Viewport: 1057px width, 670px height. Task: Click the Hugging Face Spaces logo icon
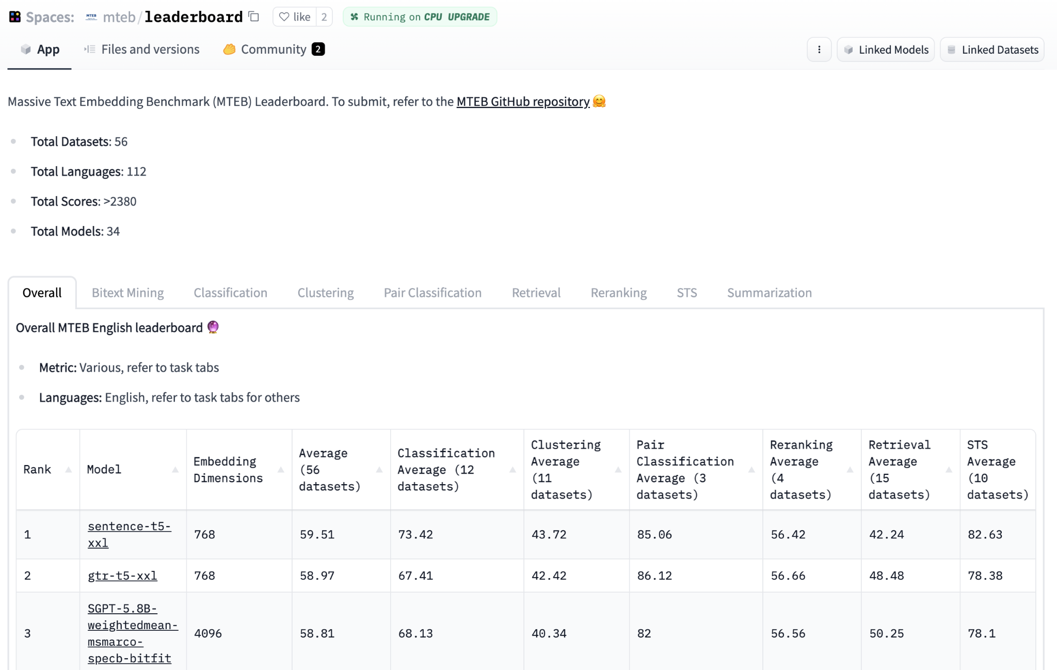pos(15,17)
